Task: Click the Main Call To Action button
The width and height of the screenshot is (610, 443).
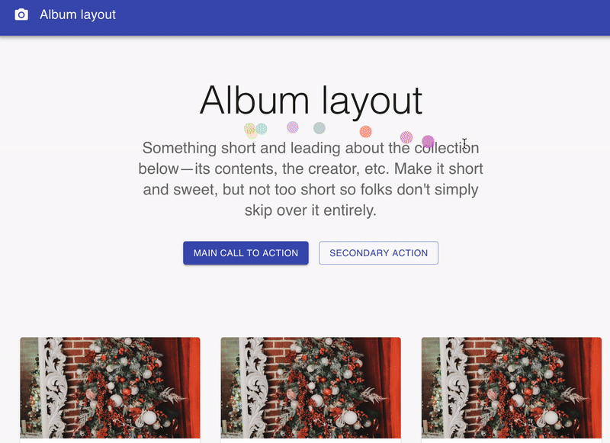Action: 246,253
